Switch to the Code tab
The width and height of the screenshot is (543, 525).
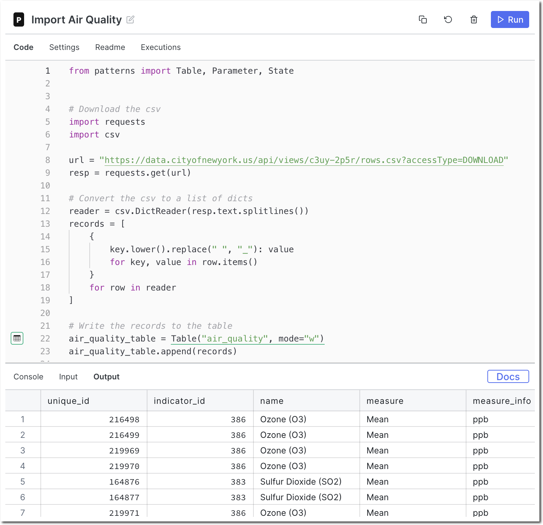tap(23, 47)
